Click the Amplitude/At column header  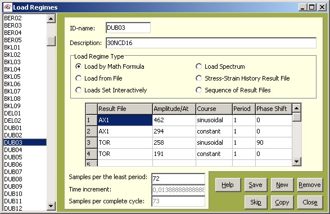pyautogui.click(x=174, y=109)
